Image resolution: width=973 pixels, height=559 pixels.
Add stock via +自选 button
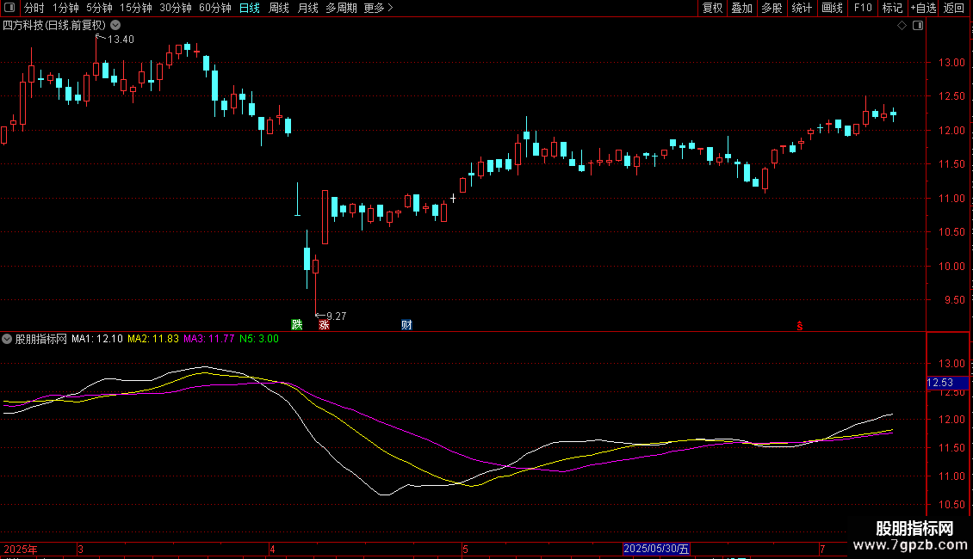pyautogui.click(x=923, y=8)
